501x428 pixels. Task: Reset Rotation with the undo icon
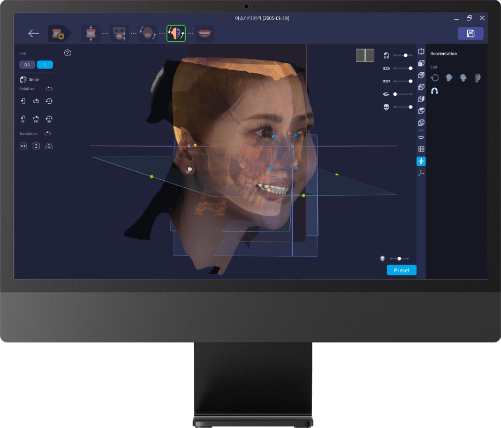pyautogui.click(x=49, y=88)
